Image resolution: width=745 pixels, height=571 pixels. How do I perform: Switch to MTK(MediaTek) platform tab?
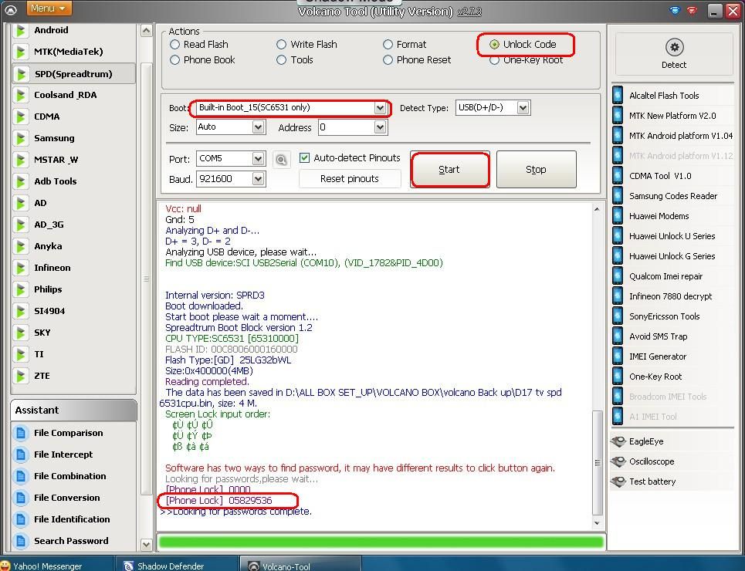pos(68,52)
